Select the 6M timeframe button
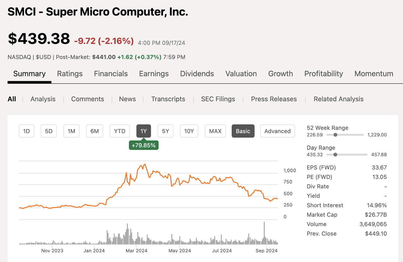This screenshot has width=403, height=262. (94, 131)
